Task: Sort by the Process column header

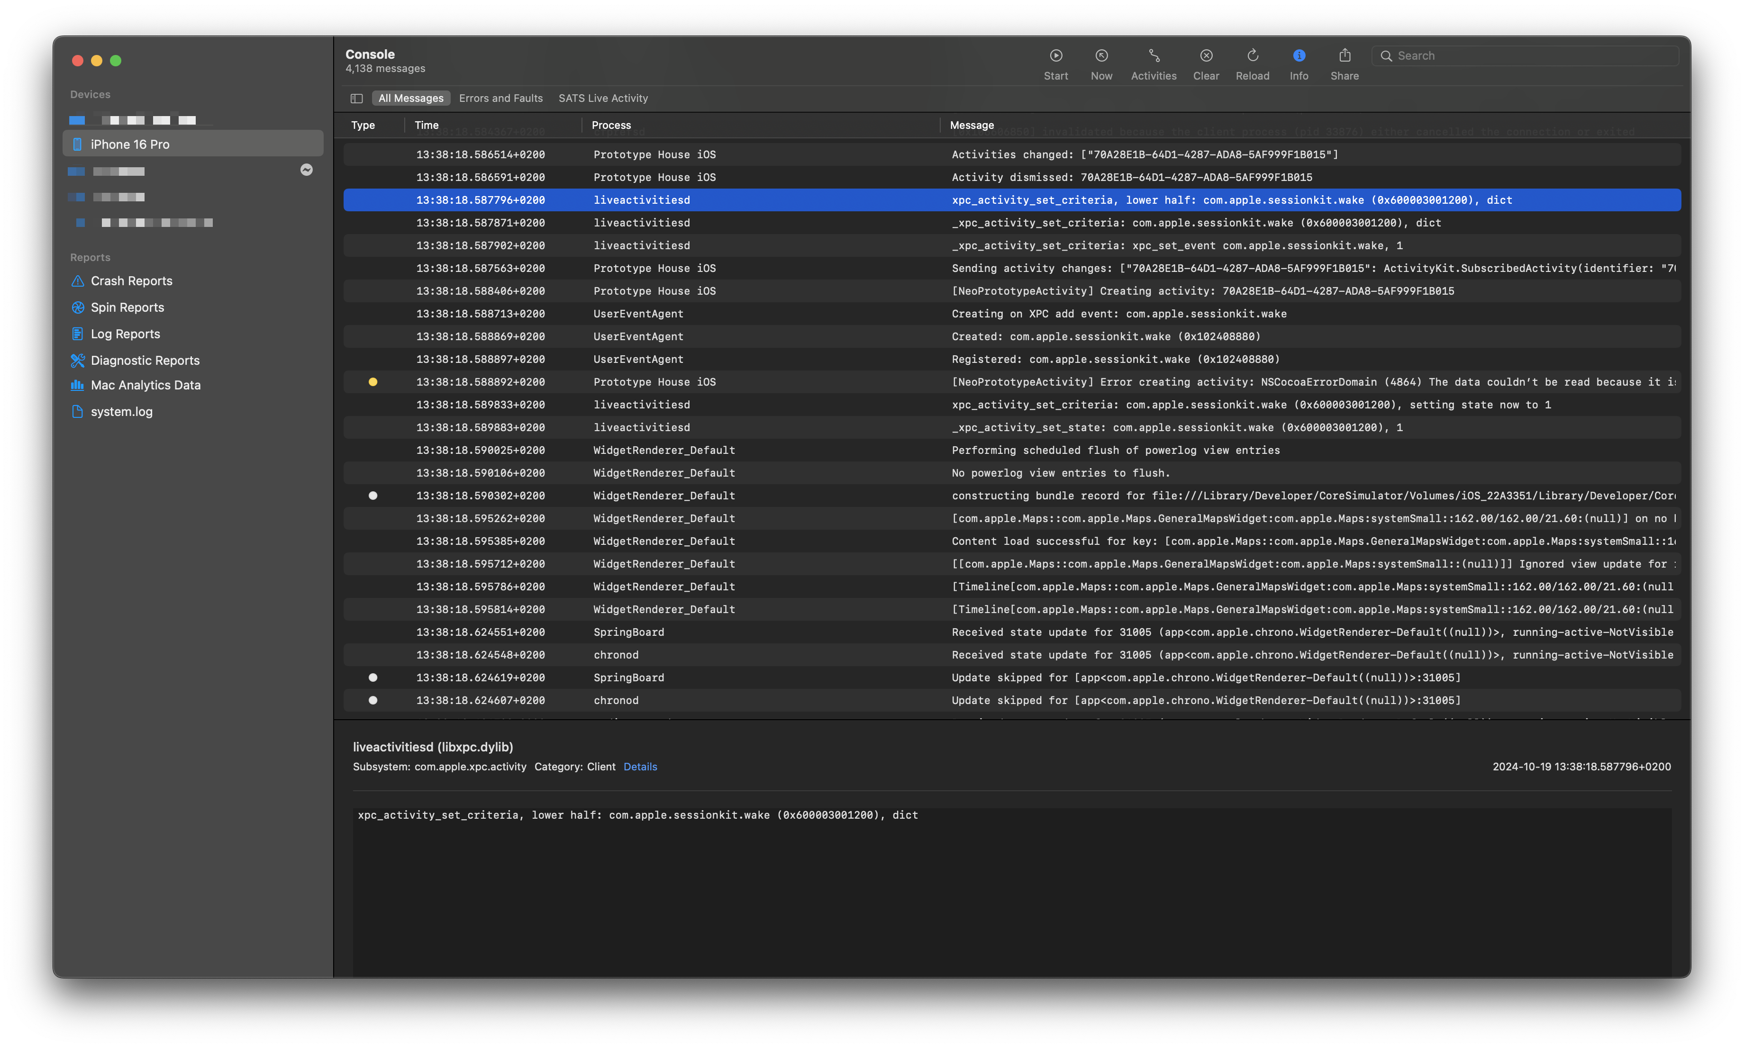Action: tap(611, 125)
